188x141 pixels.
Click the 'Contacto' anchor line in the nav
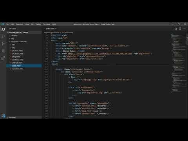[92, 114]
